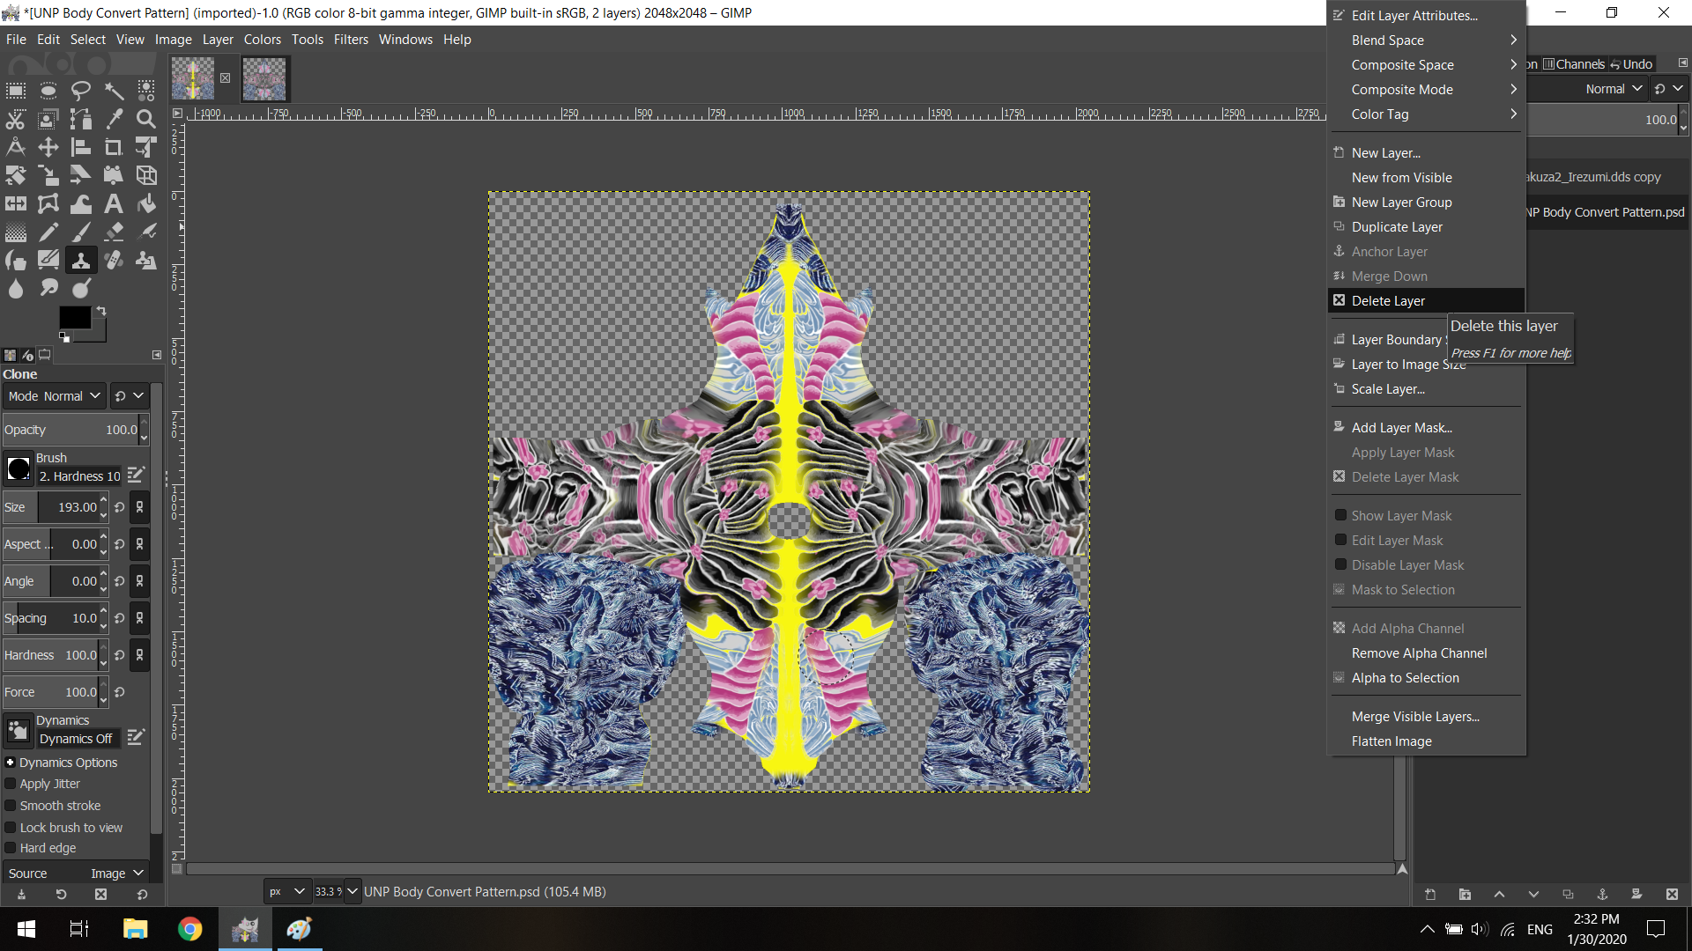Select the Scale tool
The image size is (1692, 951).
point(48,175)
